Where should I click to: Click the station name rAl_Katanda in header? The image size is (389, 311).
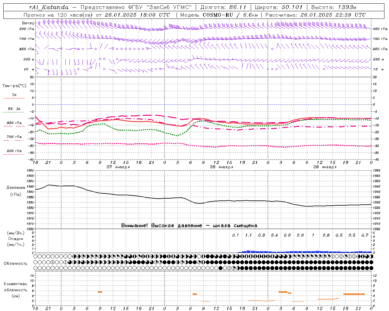point(49,7)
